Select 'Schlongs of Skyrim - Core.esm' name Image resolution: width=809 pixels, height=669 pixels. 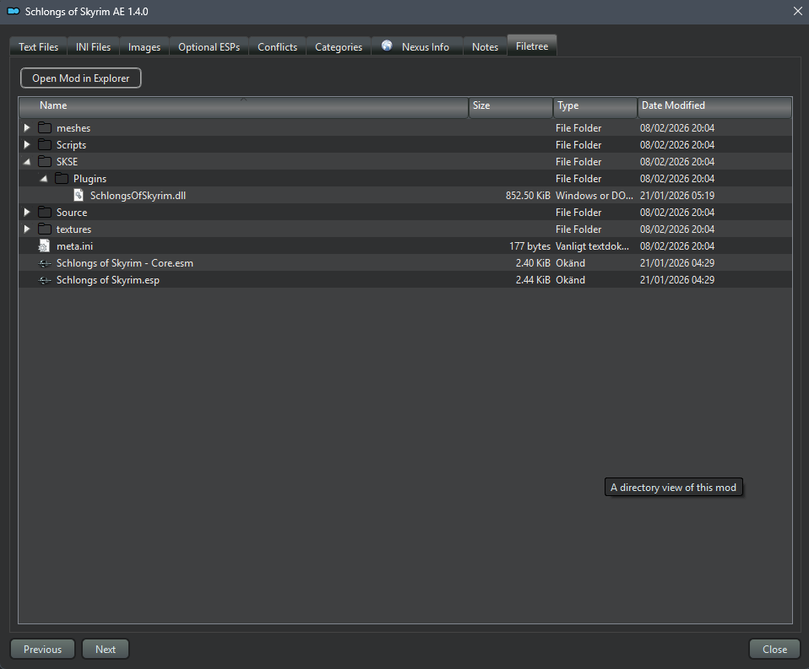pos(125,263)
